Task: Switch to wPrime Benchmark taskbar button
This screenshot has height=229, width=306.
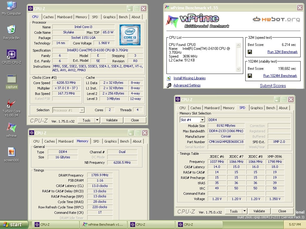Action: click(x=103, y=225)
